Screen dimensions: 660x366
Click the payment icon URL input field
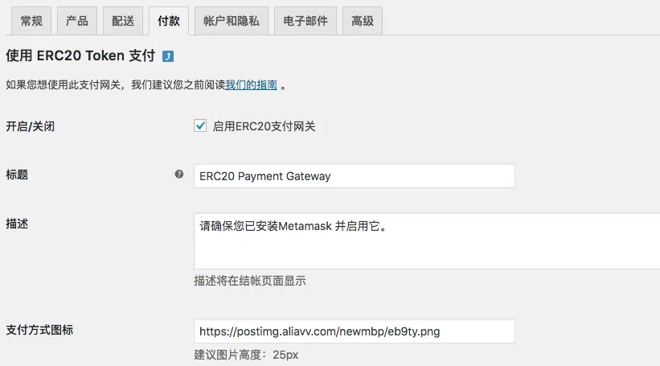point(354,331)
